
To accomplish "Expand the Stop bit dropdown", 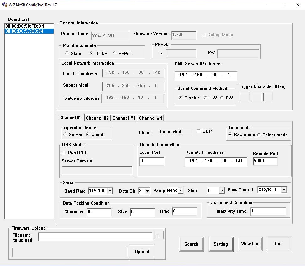I will pyautogui.click(x=222, y=190).
